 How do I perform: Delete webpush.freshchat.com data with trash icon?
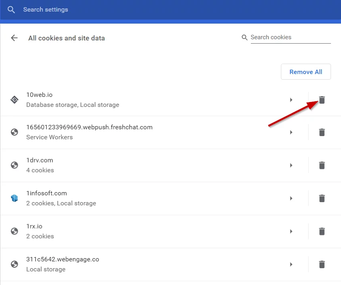[322, 132]
